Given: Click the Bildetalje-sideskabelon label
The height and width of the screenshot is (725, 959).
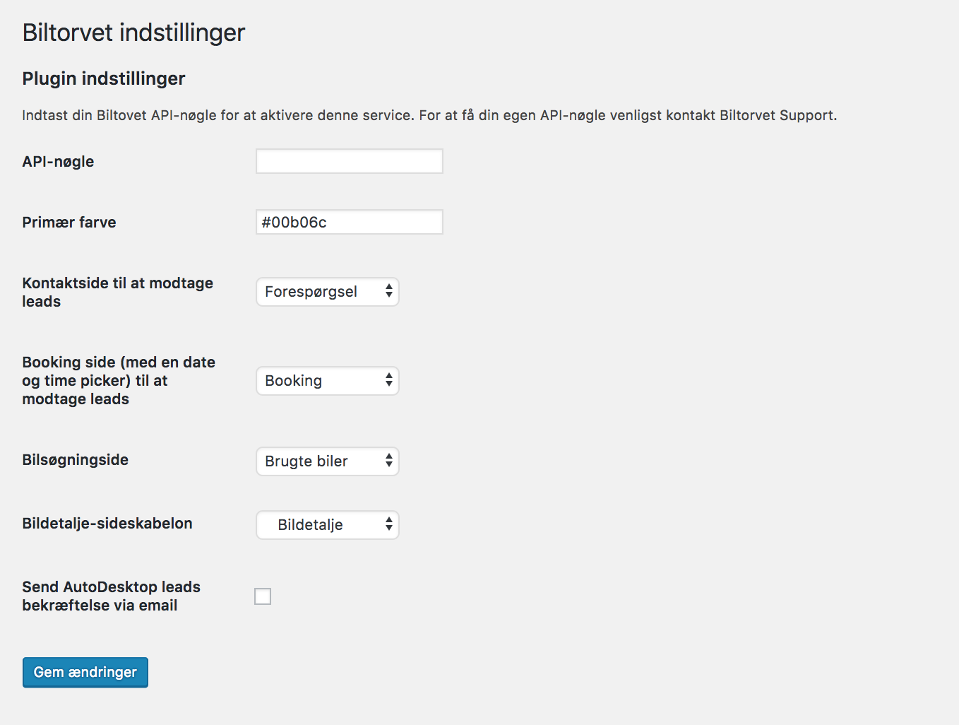Looking at the screenshot, I should point(107,524).
